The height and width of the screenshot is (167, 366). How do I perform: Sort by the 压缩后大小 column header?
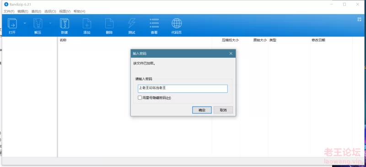(x=230, y=40)
